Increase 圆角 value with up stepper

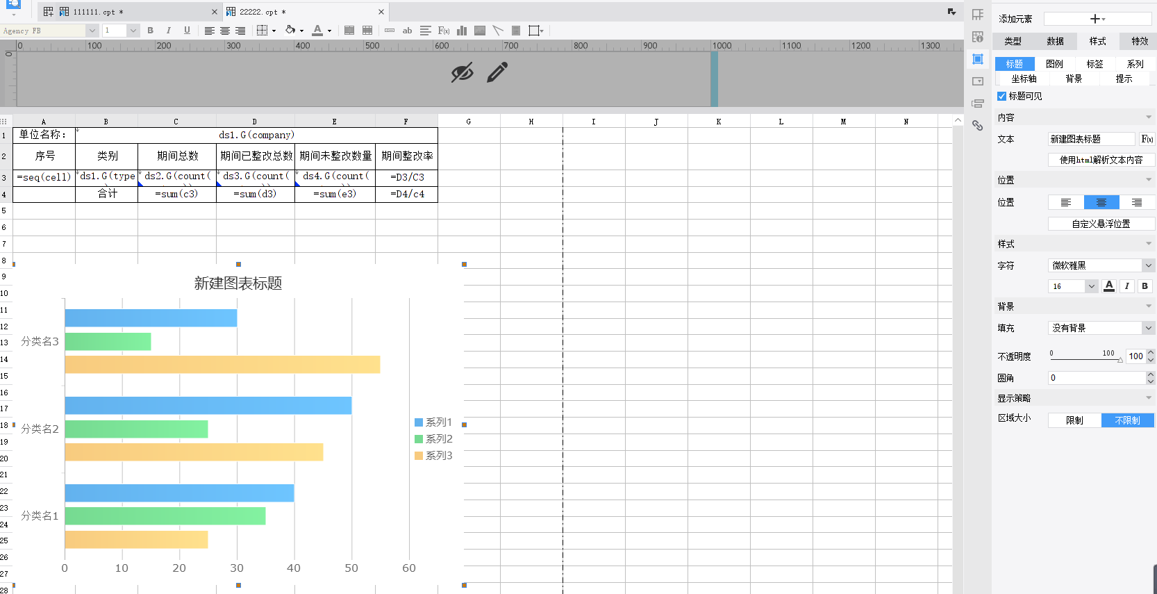click(x=1150, y=374)
